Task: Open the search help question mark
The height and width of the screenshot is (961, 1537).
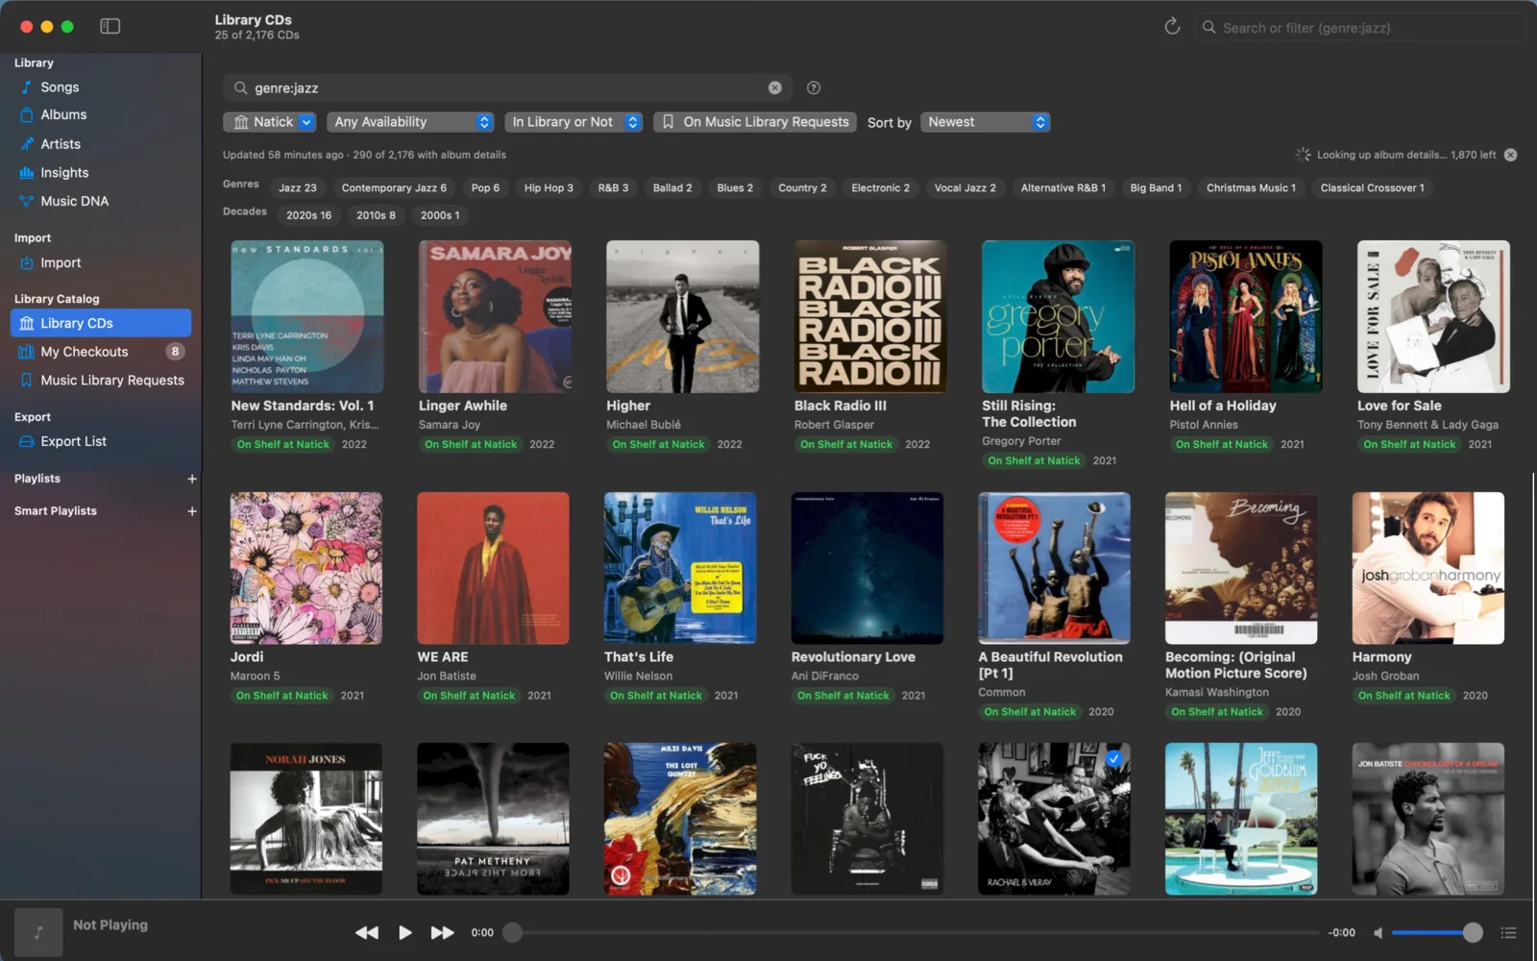Action: pos(814,87)
